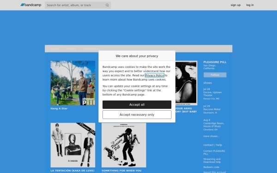Click the search magnifier icon
Viewport: 277px width, 173px height.
pyautogui.click(x=107, y=5)
